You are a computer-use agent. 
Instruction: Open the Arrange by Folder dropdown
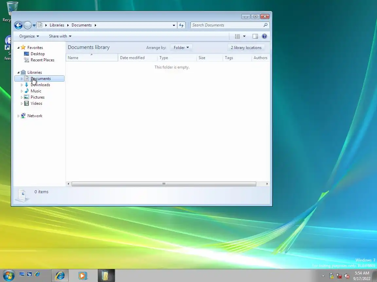[x=181, y=47]
